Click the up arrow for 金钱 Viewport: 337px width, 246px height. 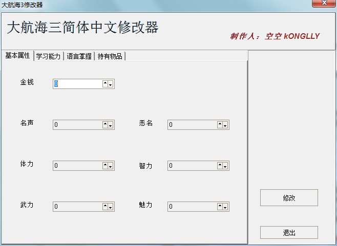[x=105, y=84]
